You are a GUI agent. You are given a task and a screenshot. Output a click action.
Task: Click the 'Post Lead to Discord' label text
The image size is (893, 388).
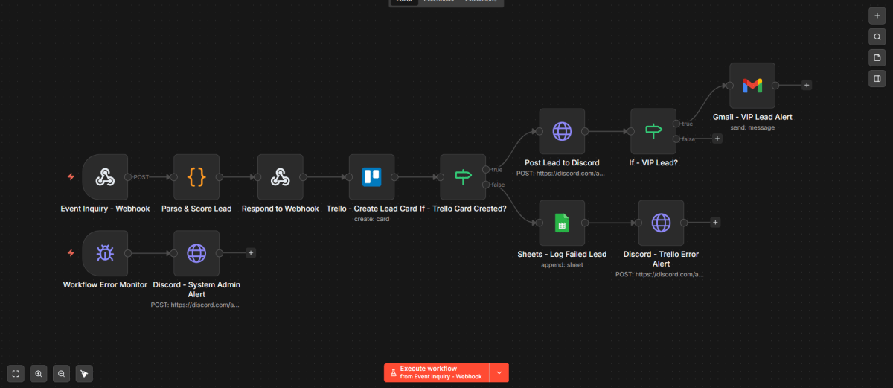pos(562,162)
